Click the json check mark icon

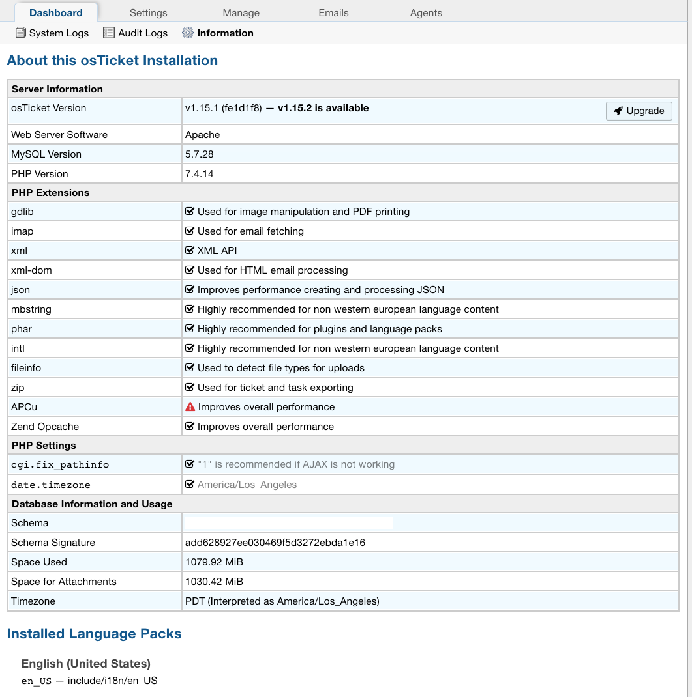click(190, 289)
